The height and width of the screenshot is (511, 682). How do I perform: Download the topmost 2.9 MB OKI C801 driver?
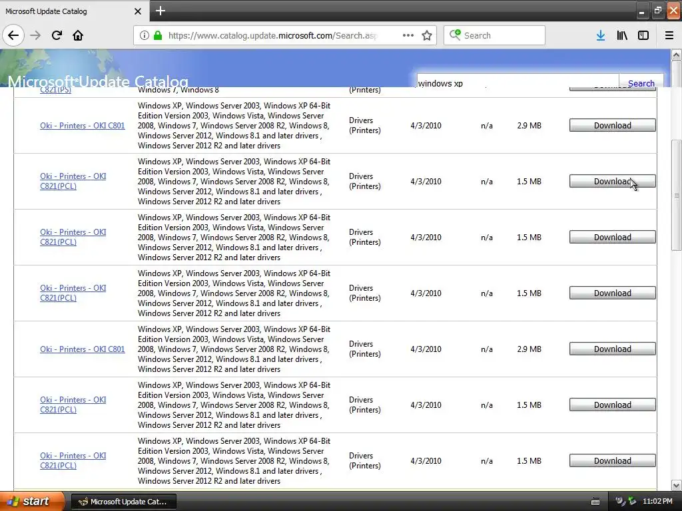pyautogui.click(x=613, y=126)
